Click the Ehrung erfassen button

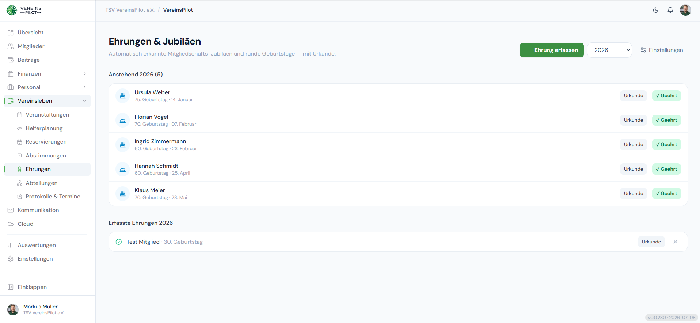[552, 50]
